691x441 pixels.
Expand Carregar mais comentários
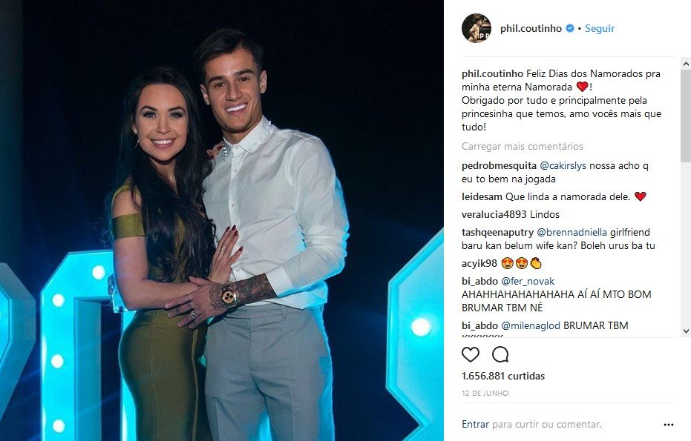tap(523, 146)
